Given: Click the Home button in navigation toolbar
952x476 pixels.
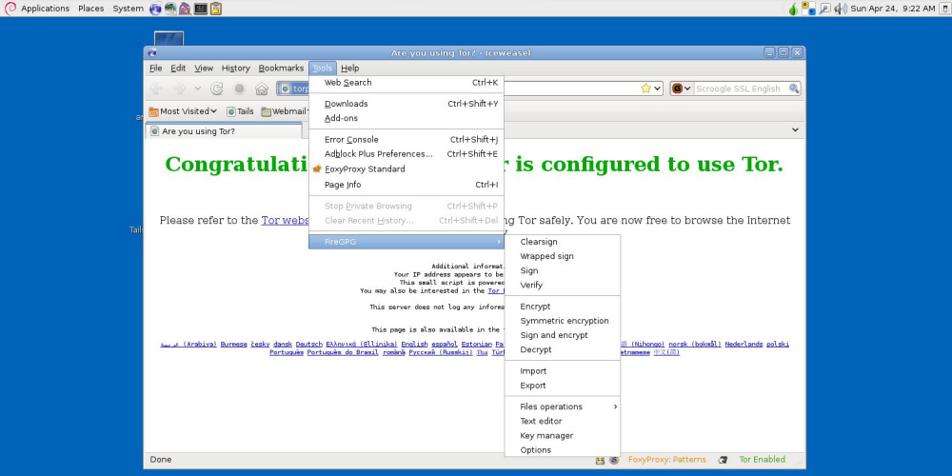Looking at the screenshot, I should point(261,89).
